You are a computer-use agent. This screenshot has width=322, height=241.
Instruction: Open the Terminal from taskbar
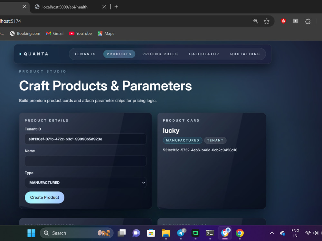pyautogui.click(x=210, y=233)
